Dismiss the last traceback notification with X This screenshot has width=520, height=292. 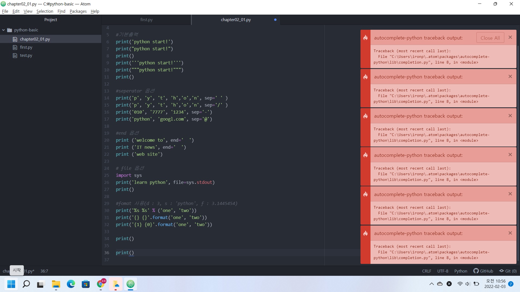pyautogui.click(x=510, y=233)
